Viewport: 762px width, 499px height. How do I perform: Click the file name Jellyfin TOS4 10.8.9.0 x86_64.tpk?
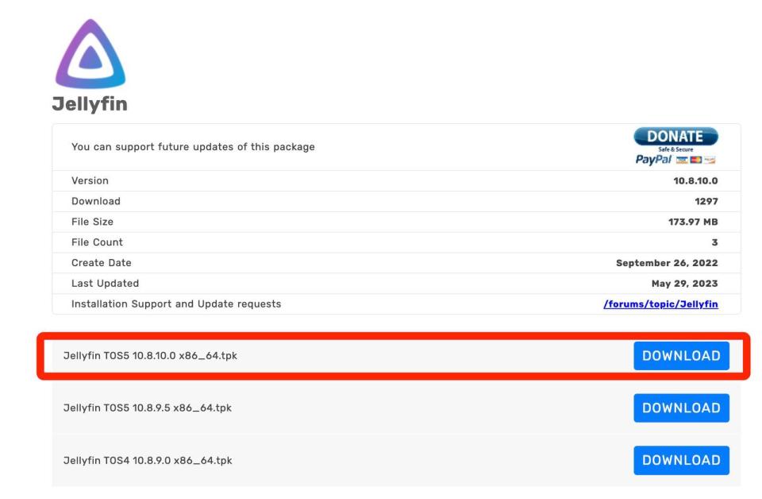coord(148,460)
